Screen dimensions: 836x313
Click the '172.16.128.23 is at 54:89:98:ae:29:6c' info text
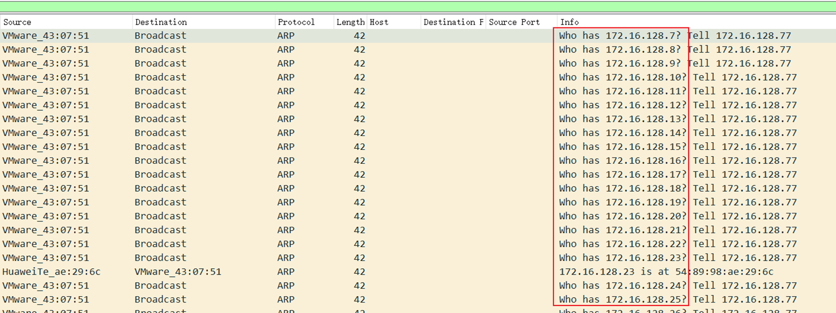[666, 272]
